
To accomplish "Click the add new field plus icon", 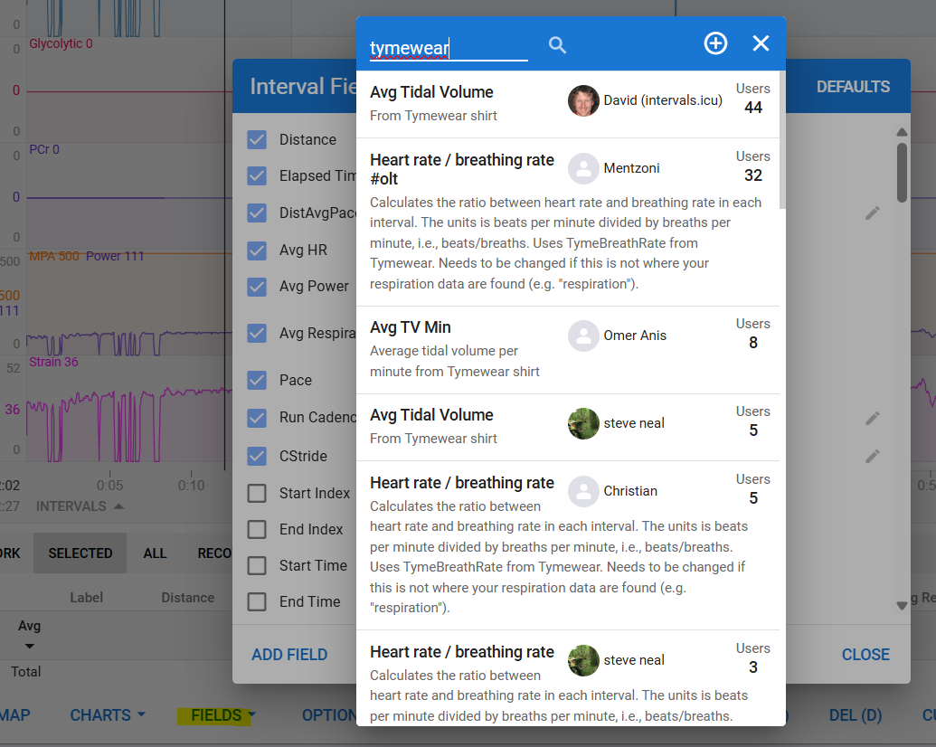I will (x=715, y=43).
